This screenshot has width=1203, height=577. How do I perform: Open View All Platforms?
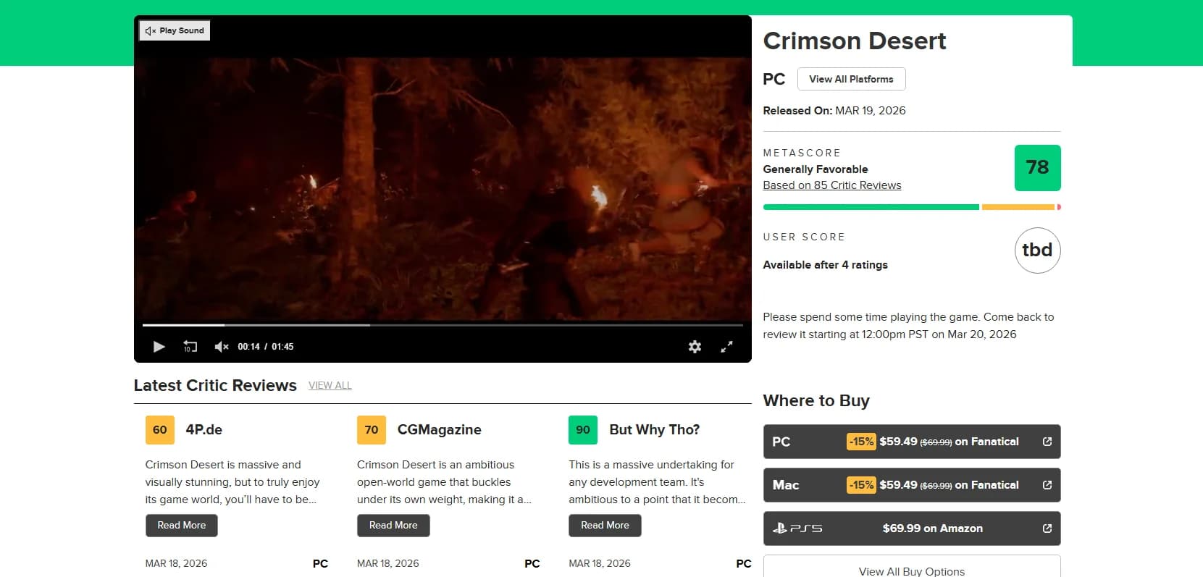851,79
